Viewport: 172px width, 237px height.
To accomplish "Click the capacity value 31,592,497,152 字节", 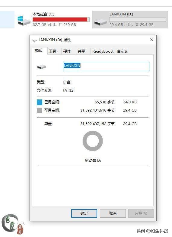I will click(97, 124).
